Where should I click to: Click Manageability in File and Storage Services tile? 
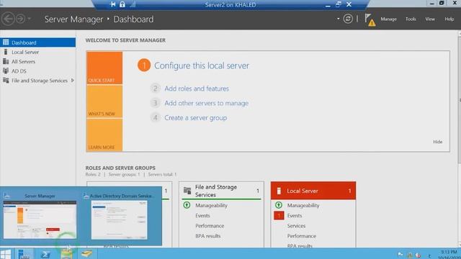pyautogui.click(x=211, y=205)
